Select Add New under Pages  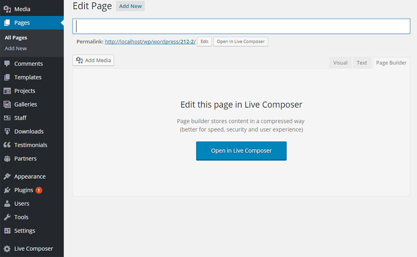coord(16,48)
